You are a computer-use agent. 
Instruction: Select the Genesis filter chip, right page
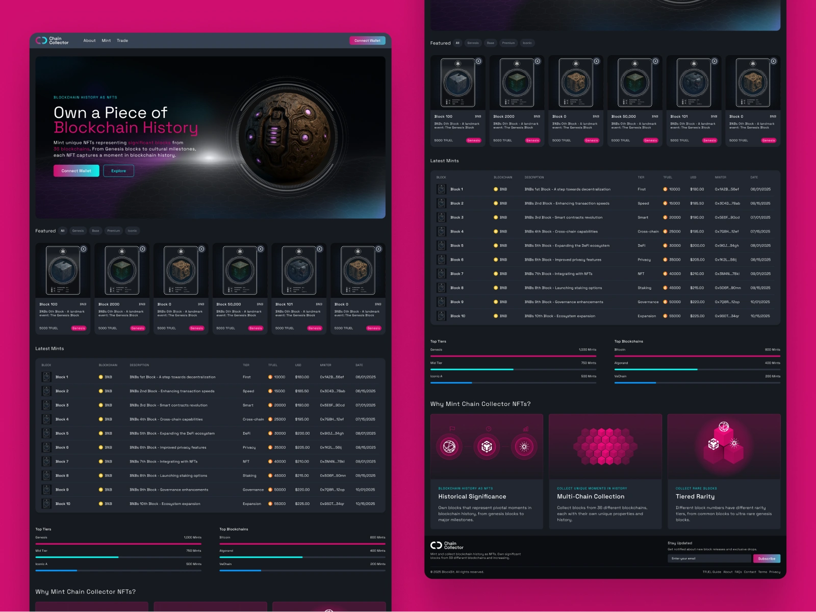point(473,43)
